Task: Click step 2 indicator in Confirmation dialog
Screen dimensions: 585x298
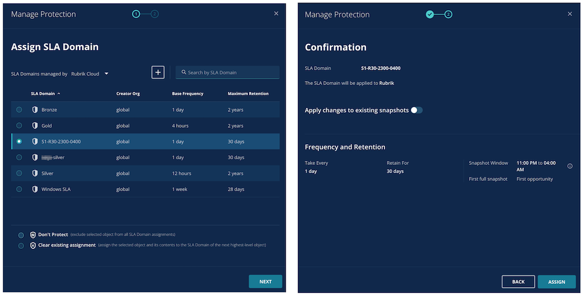Action: (448, 14)
